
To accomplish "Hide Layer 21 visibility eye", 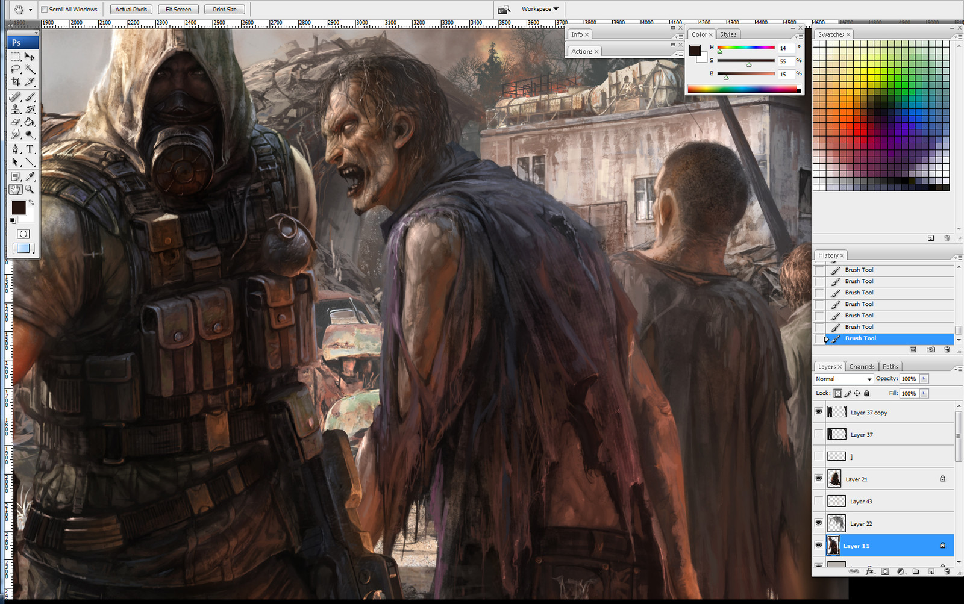I will (819, 478).
